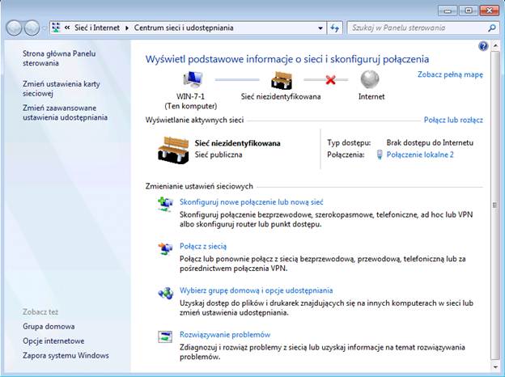Click the WIN-7-1 computer icon
The height and width of the screenshot is (377, 505).
(x=192, y=80)
